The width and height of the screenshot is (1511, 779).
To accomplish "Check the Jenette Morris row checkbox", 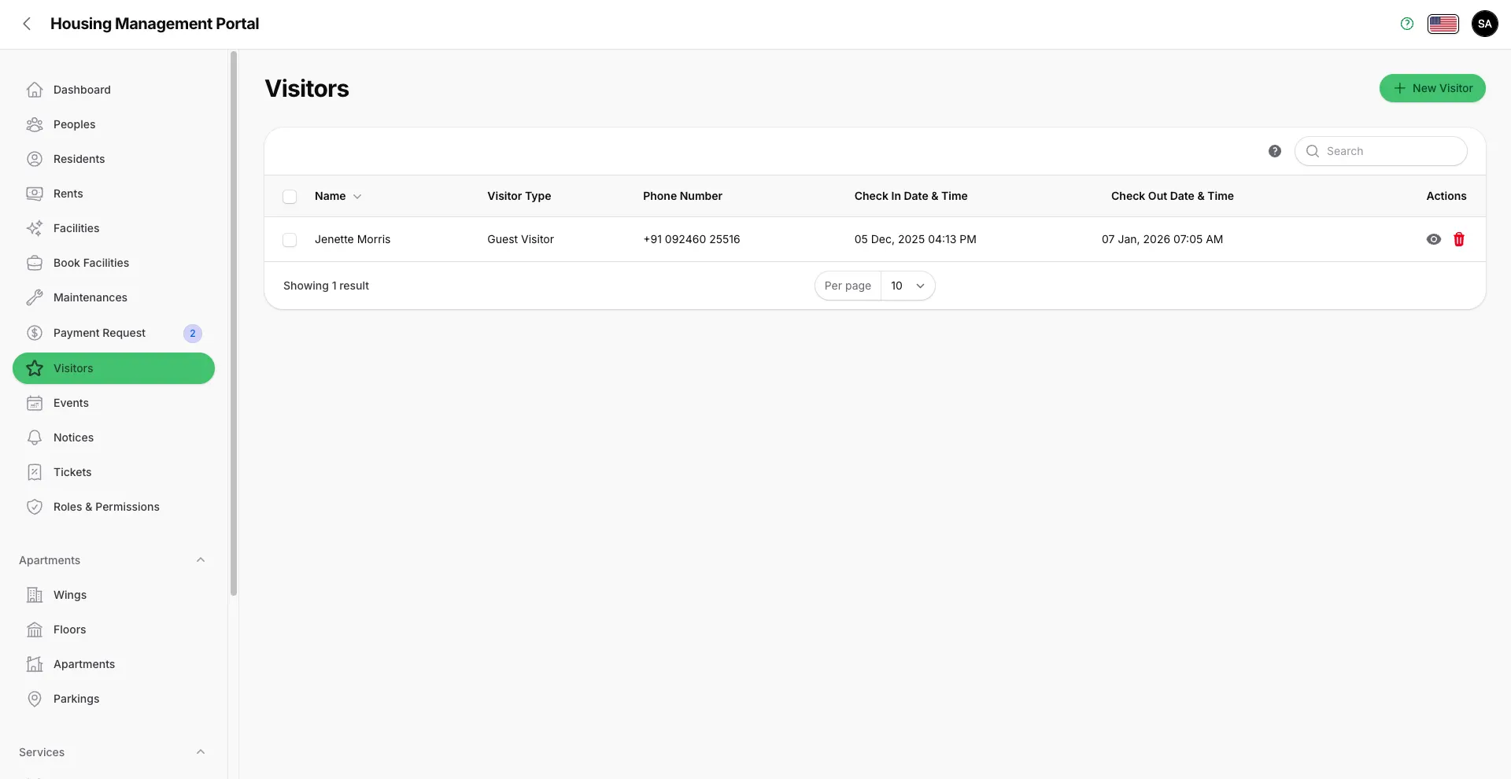I will (290, 240).
